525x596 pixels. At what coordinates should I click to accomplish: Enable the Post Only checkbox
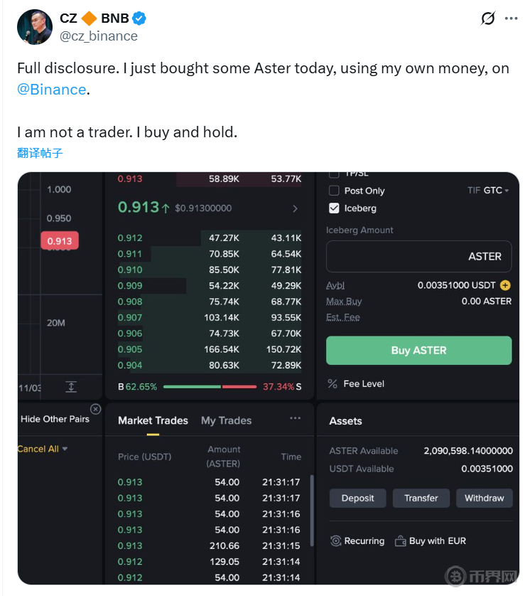click(334, 191)
